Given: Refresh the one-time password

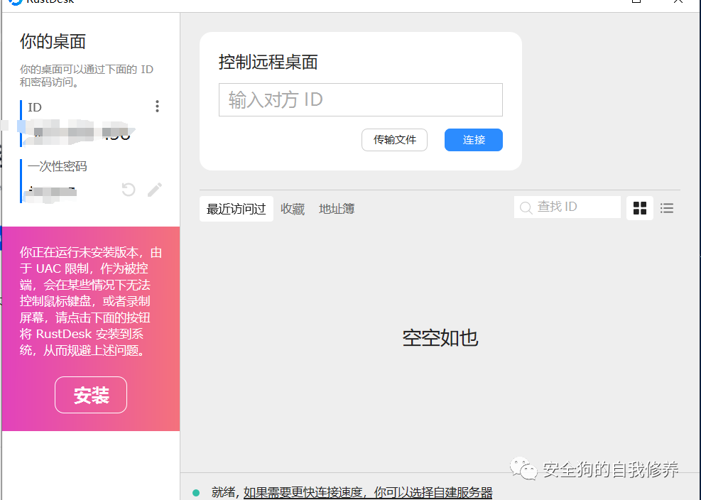Looking at the screenshot, I should coord(129,190).
